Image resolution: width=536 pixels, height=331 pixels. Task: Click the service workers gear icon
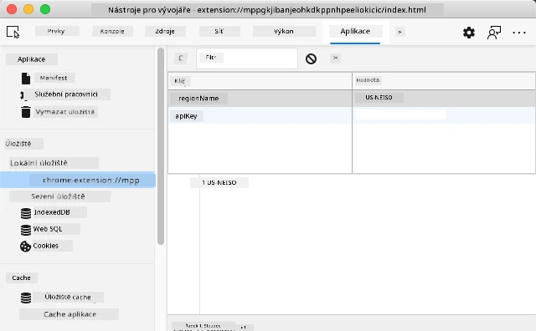point(23,95)
